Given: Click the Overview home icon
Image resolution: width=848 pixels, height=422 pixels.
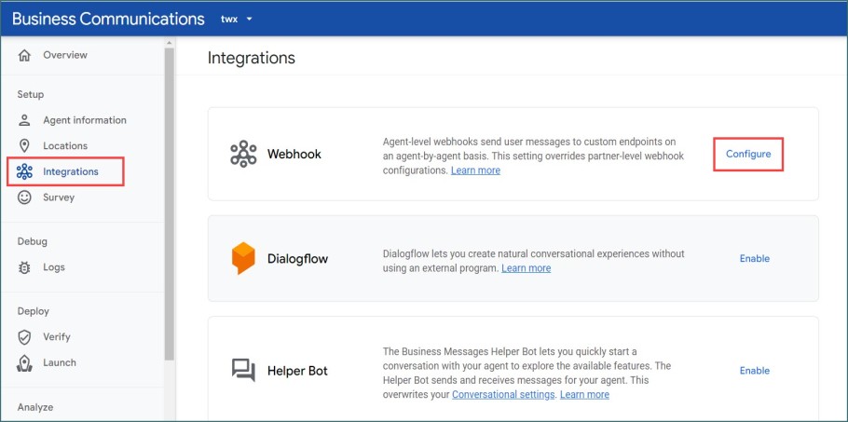Looking at the screenshot, I should [24, 56].
